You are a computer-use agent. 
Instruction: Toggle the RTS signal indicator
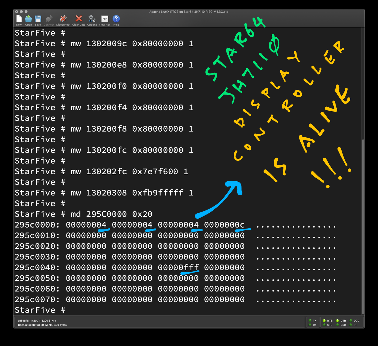click(324, 321)
